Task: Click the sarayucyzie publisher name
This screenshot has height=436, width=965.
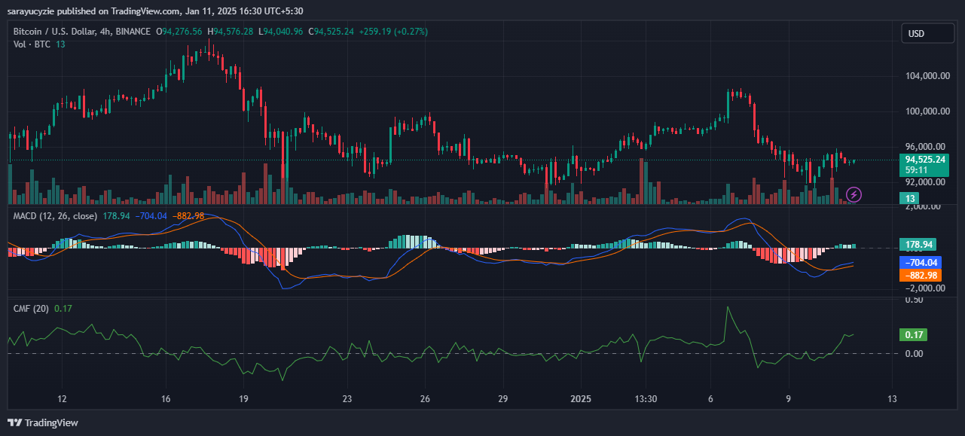Action: (33, 9)
